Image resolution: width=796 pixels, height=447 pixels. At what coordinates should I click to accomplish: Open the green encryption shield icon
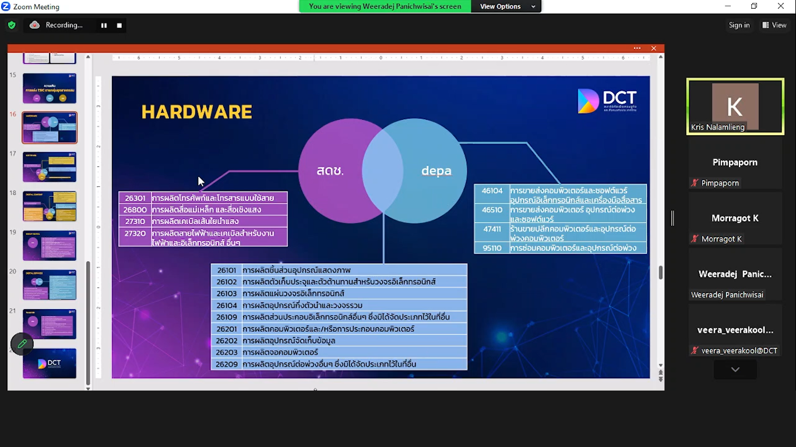12,25
